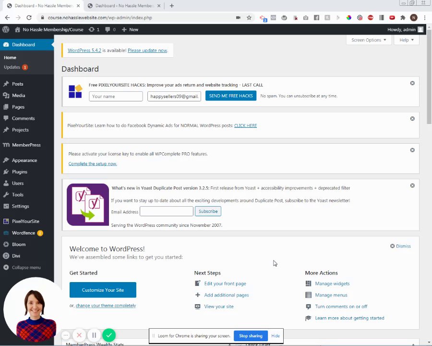The image size is (432, 346).
Task: Open the Divi sidebar icon
Action: click(6, 256)
